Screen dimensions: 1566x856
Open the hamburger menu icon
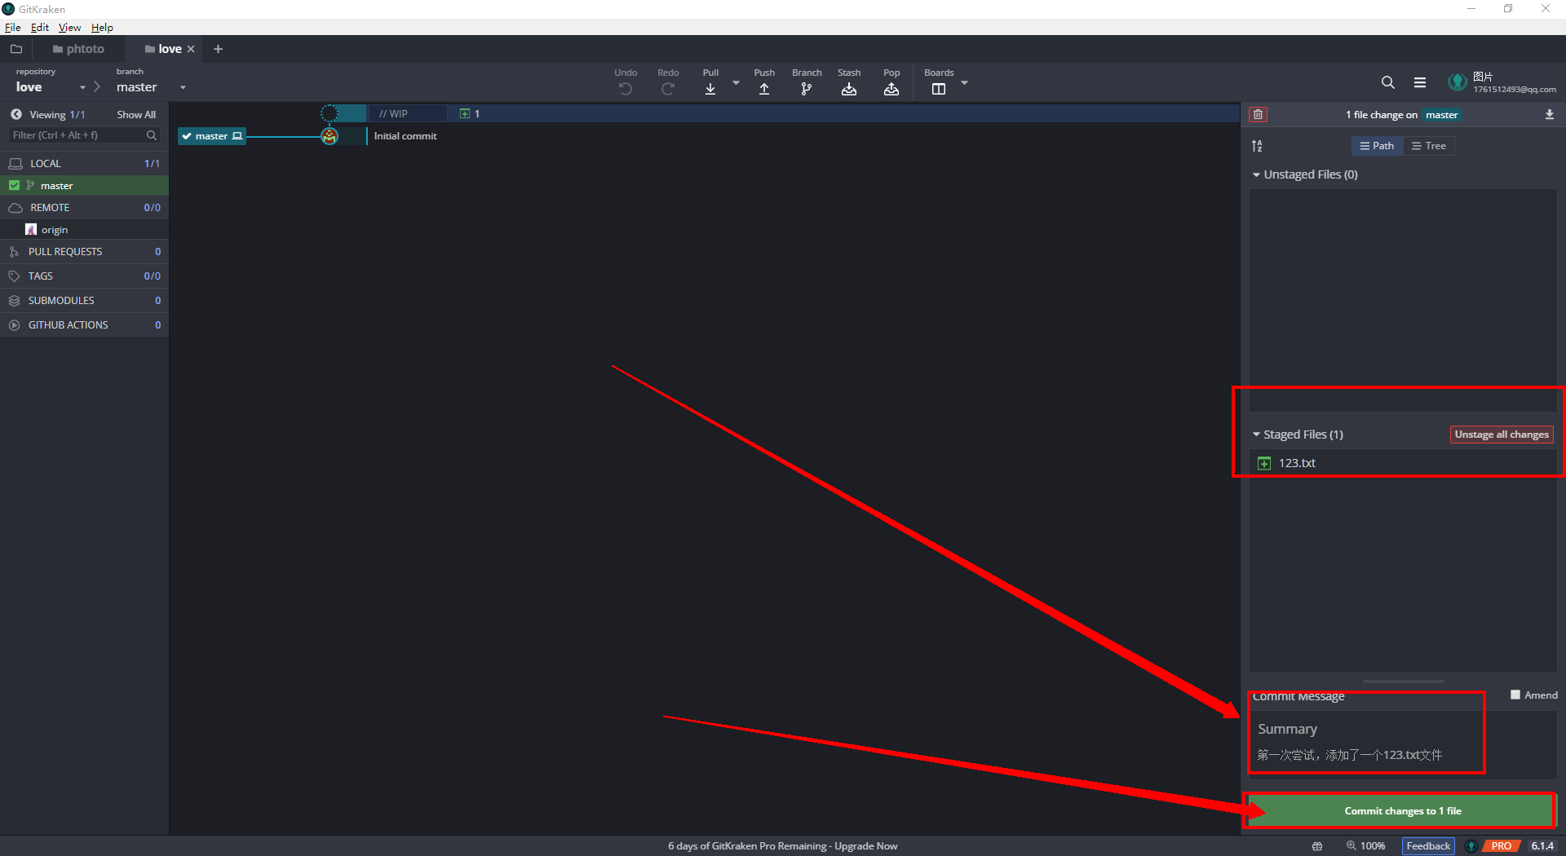(1420, 82)
